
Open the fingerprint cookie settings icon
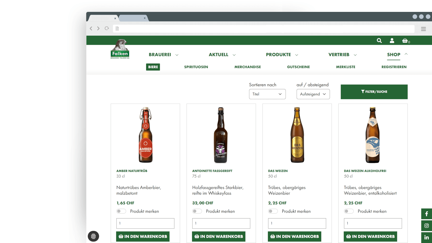(x=93, y=236)
